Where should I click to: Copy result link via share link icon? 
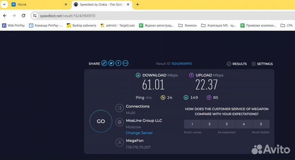pyautogui.click(x=104, y=63)
